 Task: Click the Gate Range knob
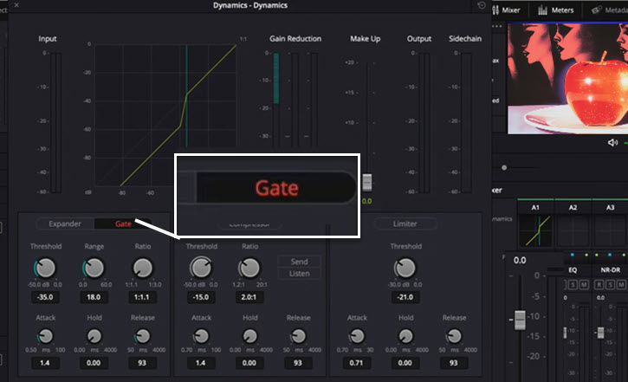point(94,268)
